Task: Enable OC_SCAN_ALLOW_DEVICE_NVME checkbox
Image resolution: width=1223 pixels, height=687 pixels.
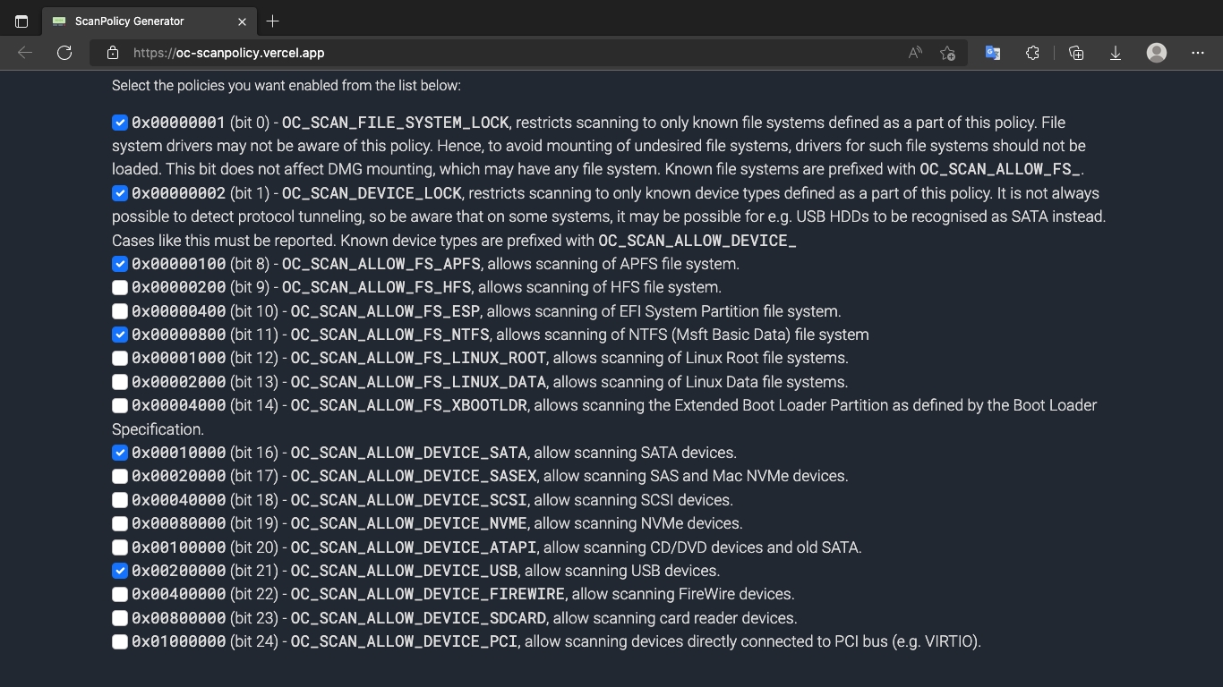Action: click(120, 523)
